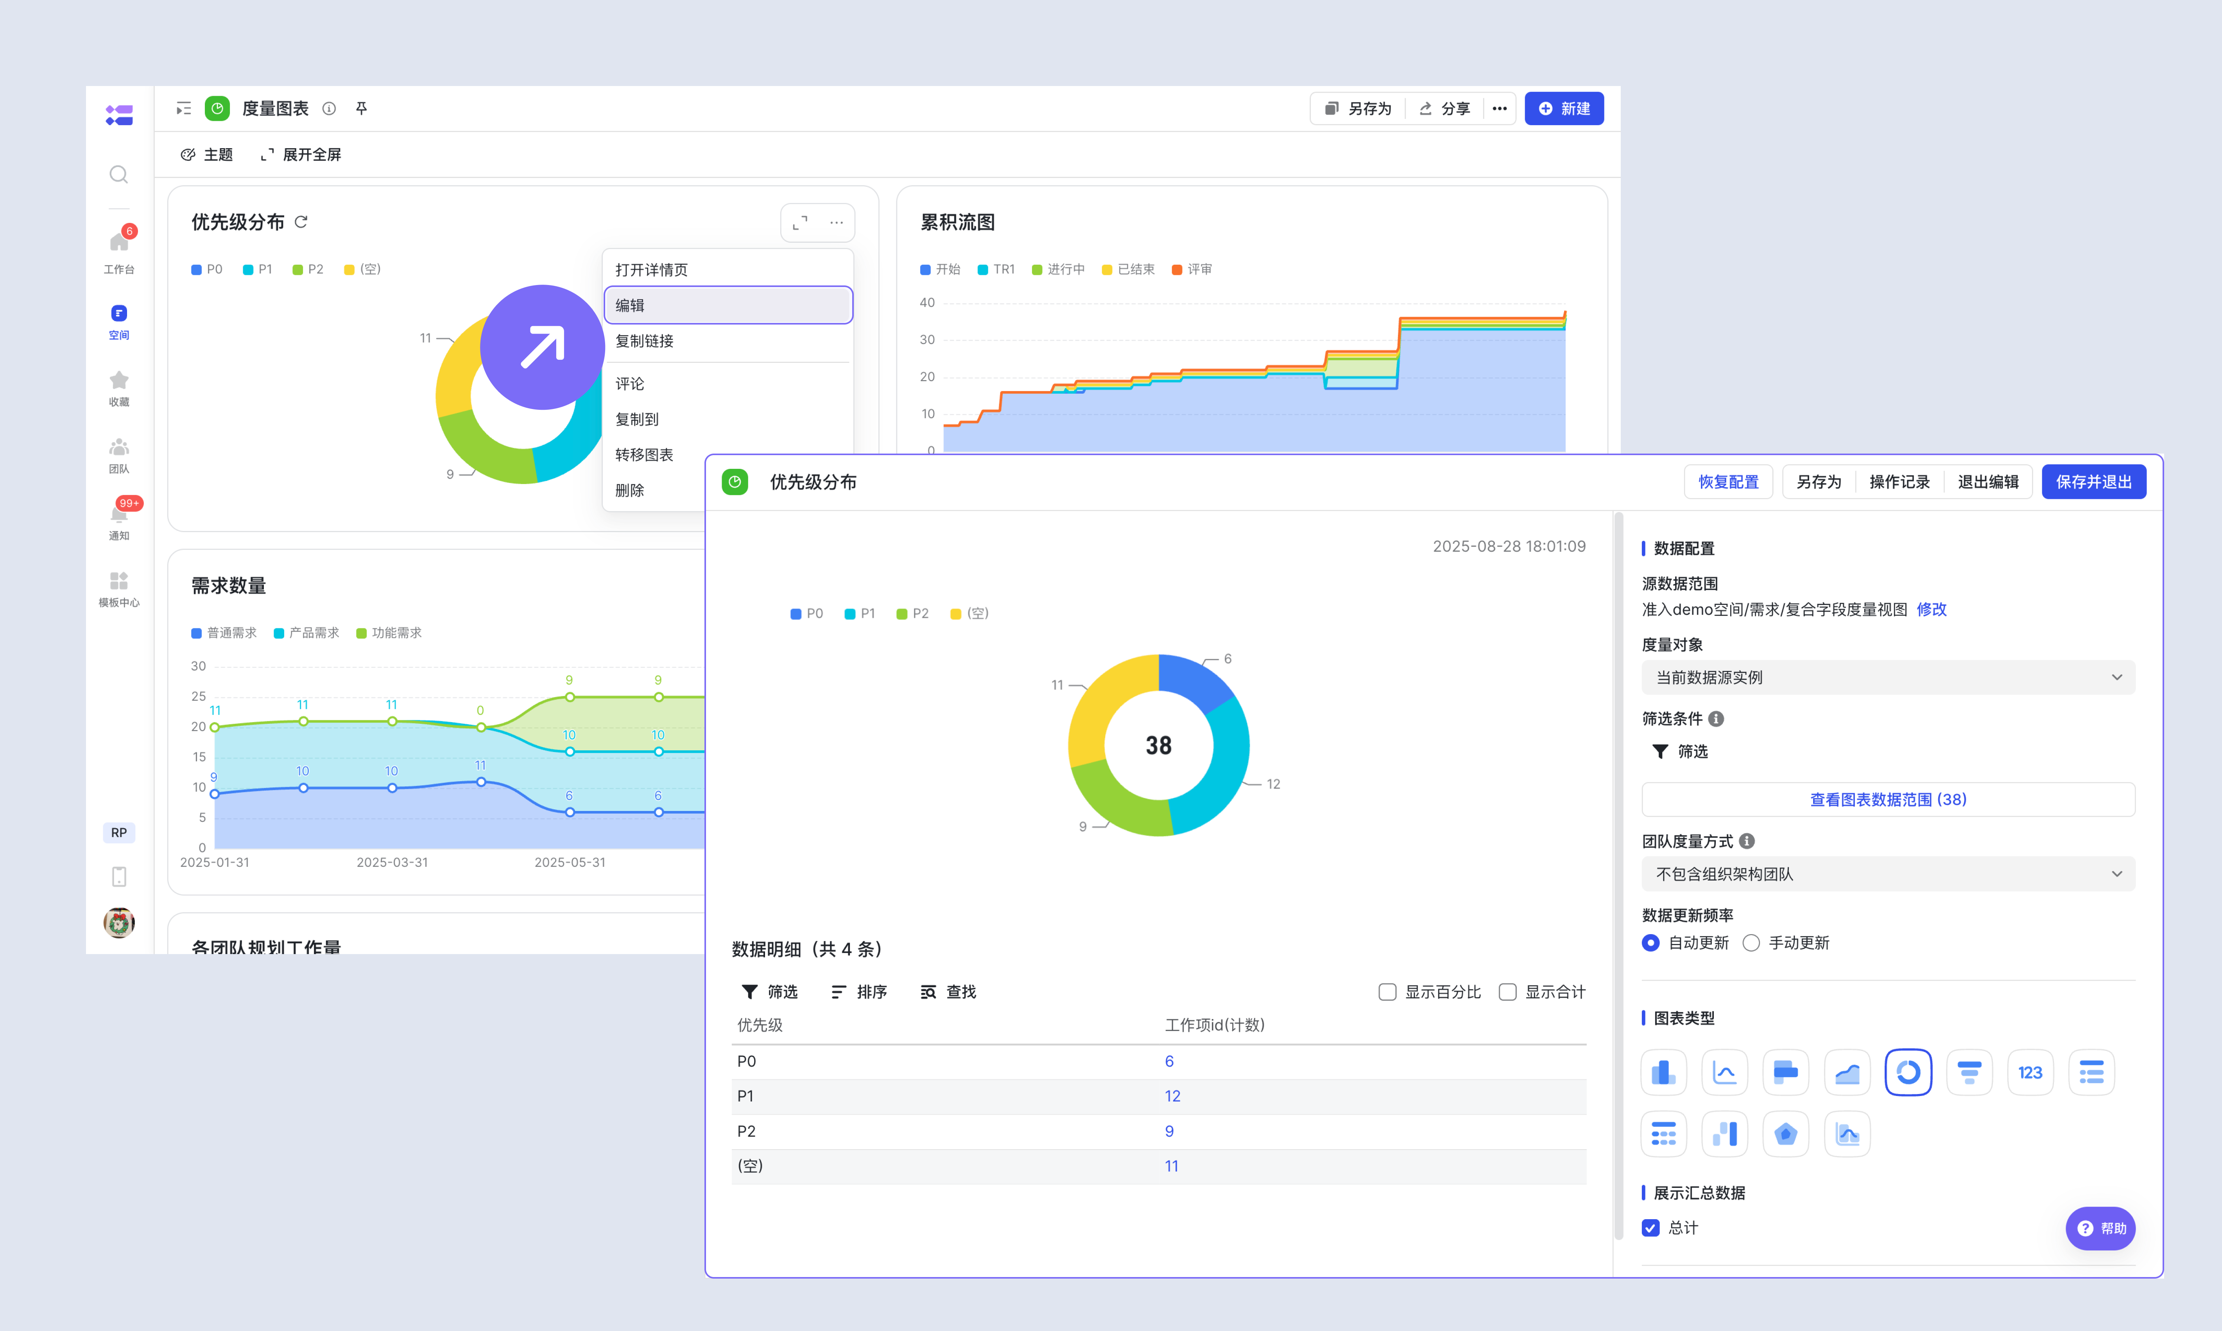Viewport: 2222px width, 1331px height.
Task: Select the 123 number card chart type
Action: pyautogui.click(x=2030, y=1073)
